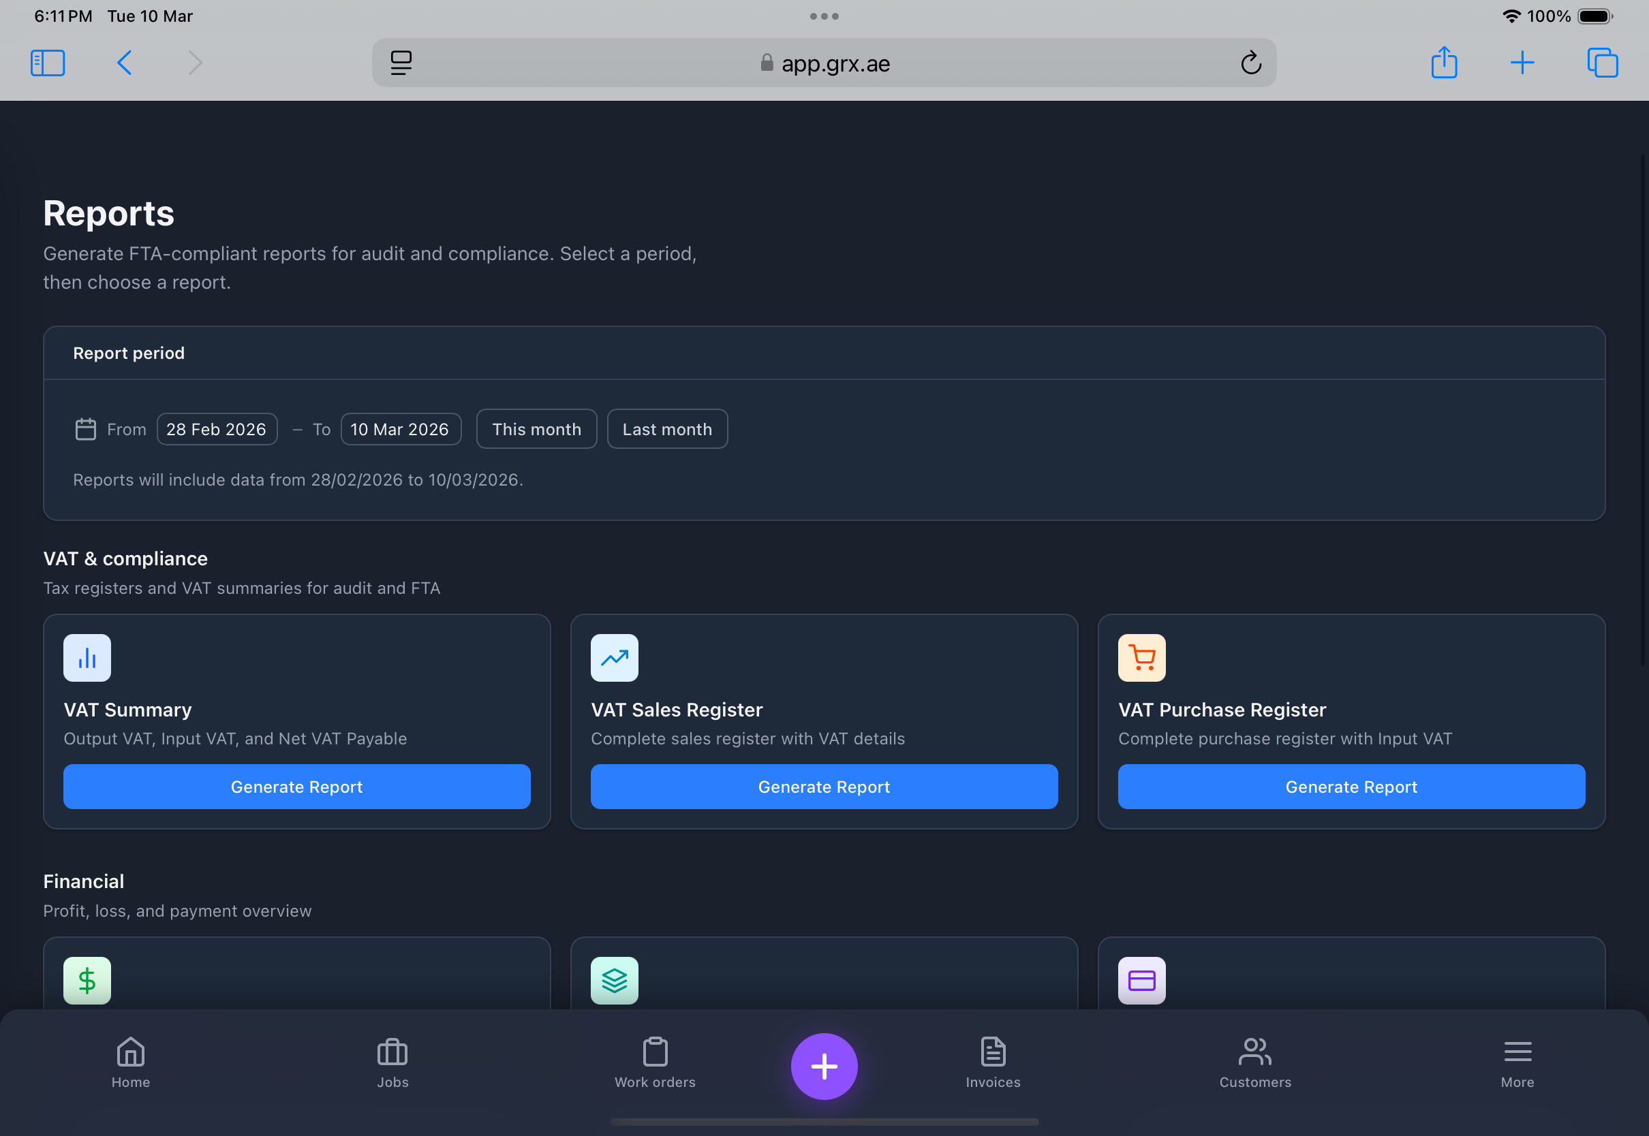This screenshot has height=1136, width=1649.
Task: Open the Safari page settings menu
Action: [x=401, y=63]
